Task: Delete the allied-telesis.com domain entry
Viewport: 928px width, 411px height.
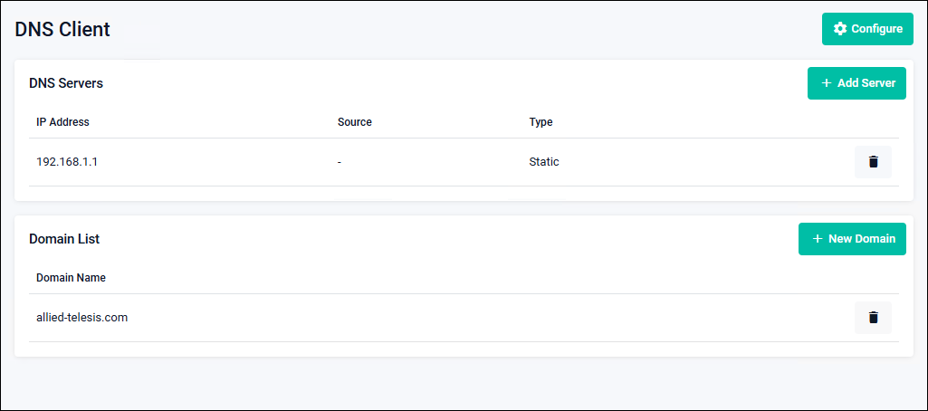Action: coord(873,318)
